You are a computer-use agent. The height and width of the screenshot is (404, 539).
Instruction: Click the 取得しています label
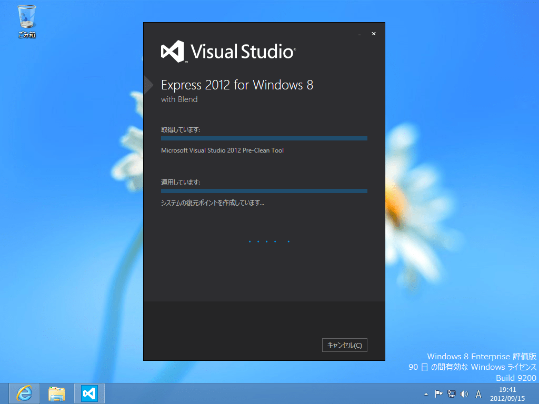pyautogui.click(x=181, y=129)
